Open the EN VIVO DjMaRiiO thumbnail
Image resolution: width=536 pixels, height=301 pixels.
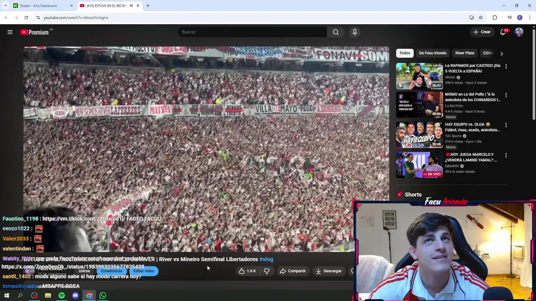pos(419,165)
